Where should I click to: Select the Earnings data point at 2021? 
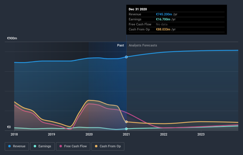click(x=126, y=129)
